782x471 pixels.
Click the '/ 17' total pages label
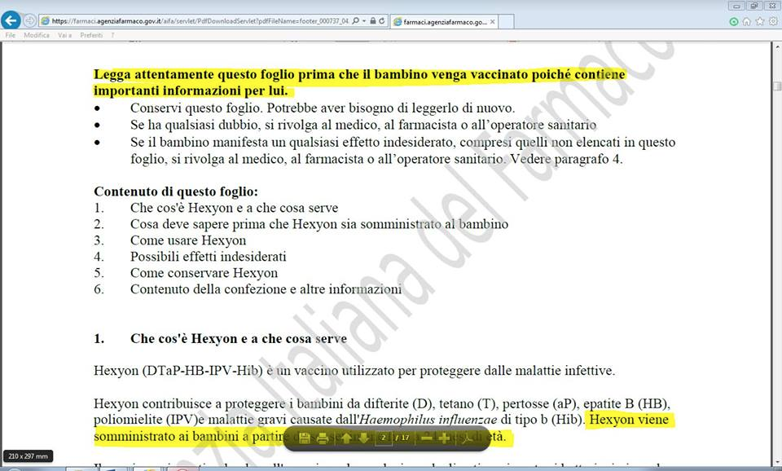402,438
